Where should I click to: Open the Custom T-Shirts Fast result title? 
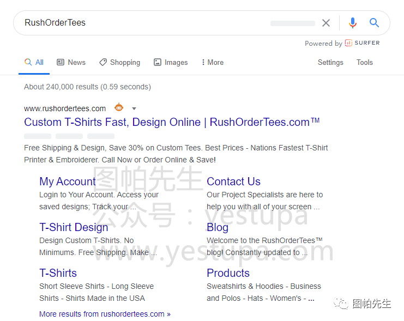[x=171, y=122]
